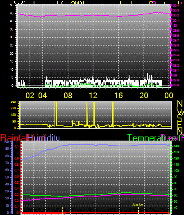Screen dimensions: 184x215
Task: Click the 90 humidity axis value
Action: click(x=7, y=149)
